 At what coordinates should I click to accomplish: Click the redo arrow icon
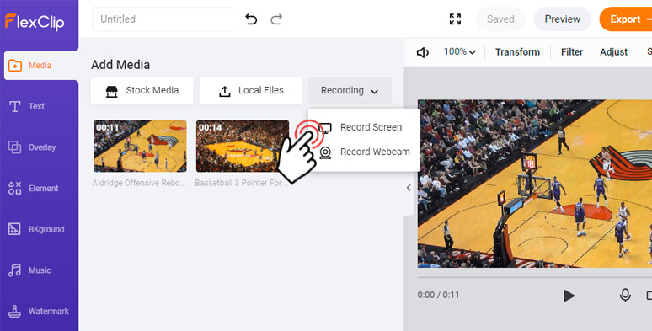pyautogui.click(x=276, y=19)
